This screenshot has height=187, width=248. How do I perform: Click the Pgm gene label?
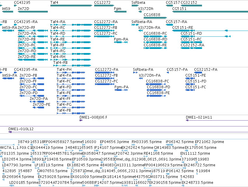(x=117, y=8)
